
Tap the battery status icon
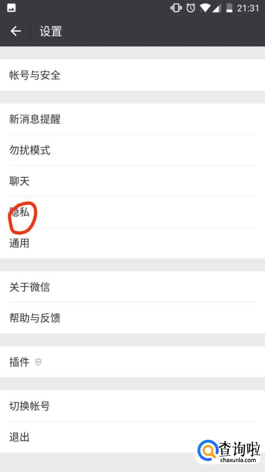click(229, 8)
